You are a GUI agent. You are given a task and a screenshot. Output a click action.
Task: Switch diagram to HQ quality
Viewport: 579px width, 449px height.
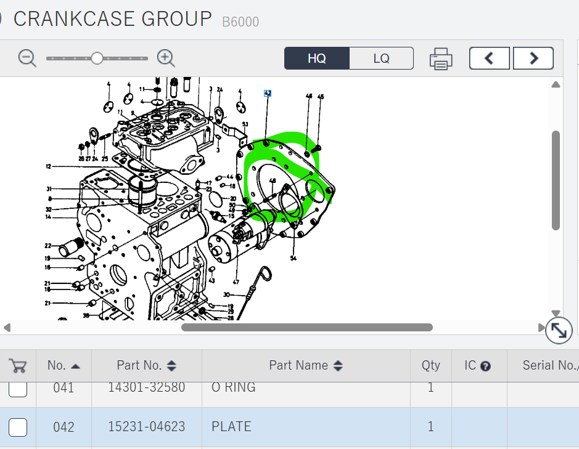tap(317, 59)
